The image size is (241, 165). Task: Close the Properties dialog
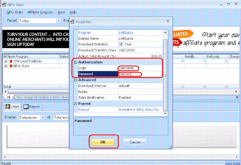click(168, 21)
